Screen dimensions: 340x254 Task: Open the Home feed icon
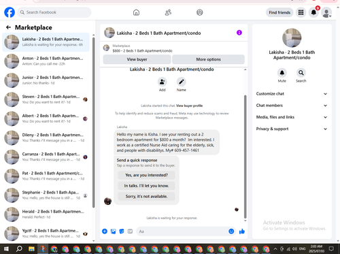click(136, 12)
